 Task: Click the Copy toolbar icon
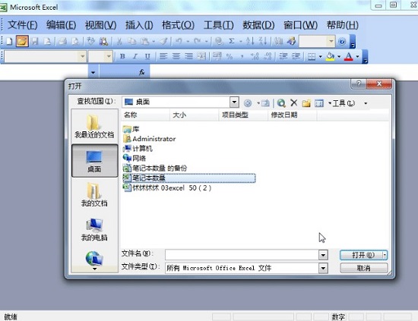(x=131, y=42)
